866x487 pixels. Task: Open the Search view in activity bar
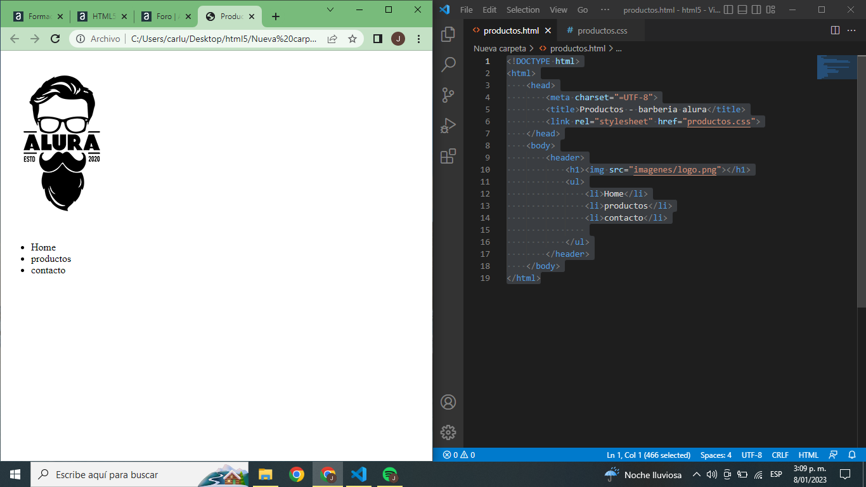point(448,65)
